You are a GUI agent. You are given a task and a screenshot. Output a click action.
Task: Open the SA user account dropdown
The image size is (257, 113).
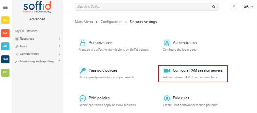click(x=248, y=7)
